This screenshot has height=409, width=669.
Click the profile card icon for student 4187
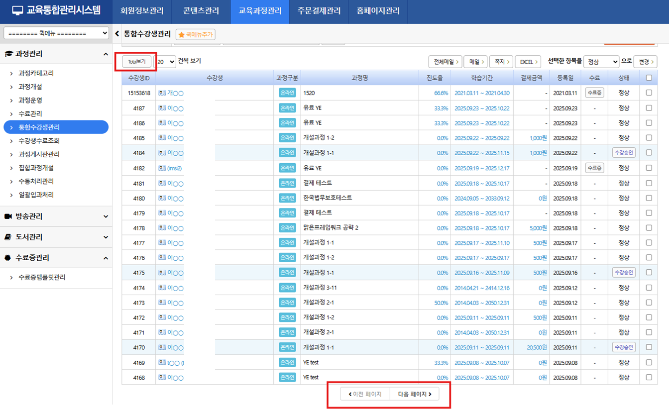(162, 108)
